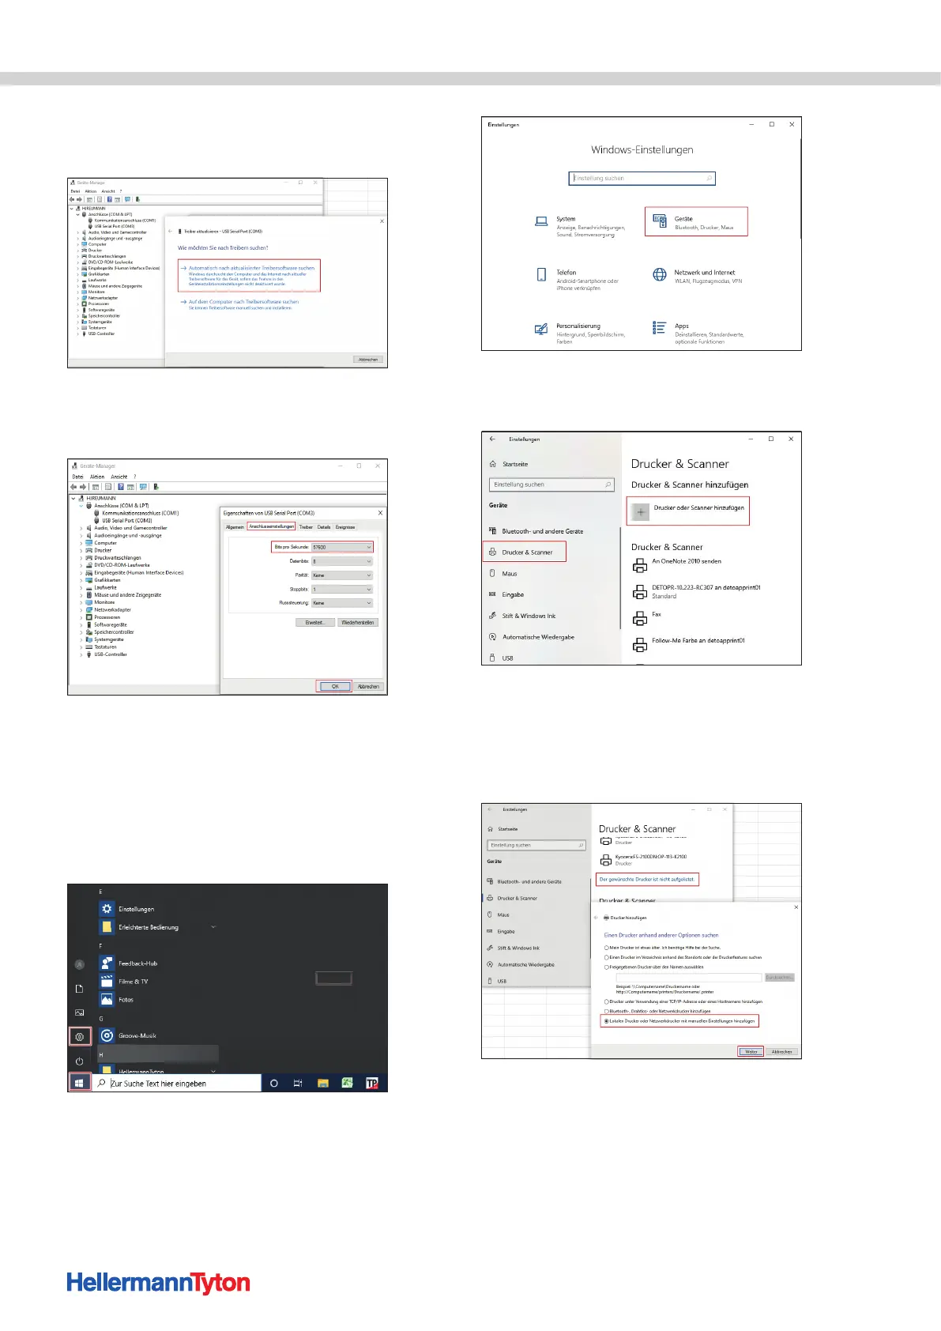This screenshot has width=941, height=1331.
Task: Expand the 'Erleichterte Bedienung' folder chevron in Start menu
Action: 213,926
